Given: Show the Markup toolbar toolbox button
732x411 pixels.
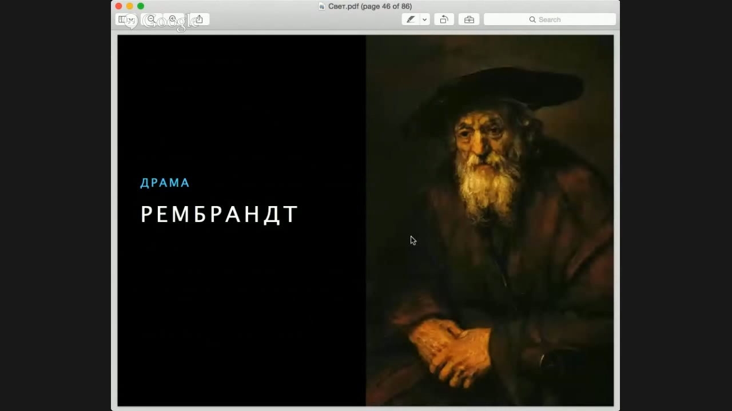Looking at the screenshot, I should pos(469,19).
